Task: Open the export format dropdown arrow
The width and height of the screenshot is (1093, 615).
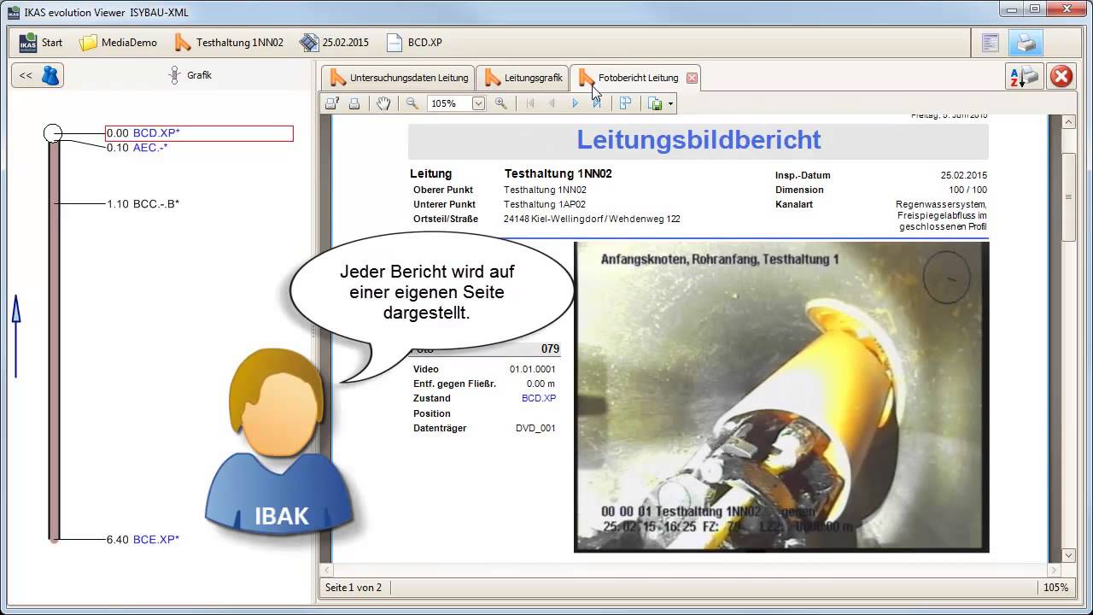Action: [671, 103]
